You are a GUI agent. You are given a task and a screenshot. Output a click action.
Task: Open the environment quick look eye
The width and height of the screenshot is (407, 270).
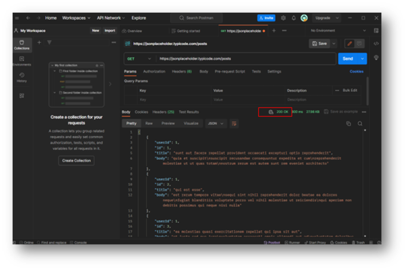(376, 30)
